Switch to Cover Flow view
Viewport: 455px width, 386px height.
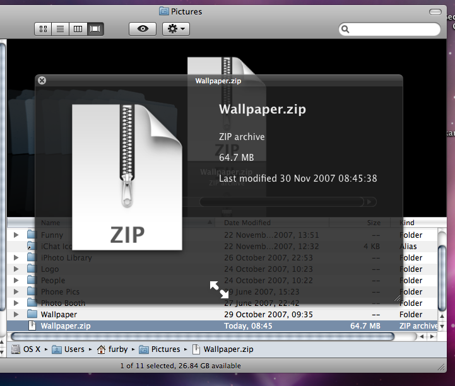[x=95, y=29]
